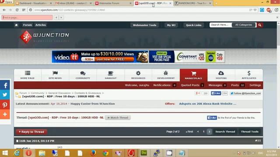Click the Watch Thread button
Screen dimensions: 280x157
coord(118,118)
